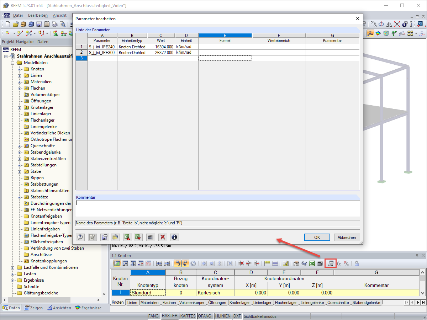Image resolution: width=427 pixels, height=320 pixels.
Task: Expand the Knoten tree node
Action: pyautogui.click(x=20, y=69)
